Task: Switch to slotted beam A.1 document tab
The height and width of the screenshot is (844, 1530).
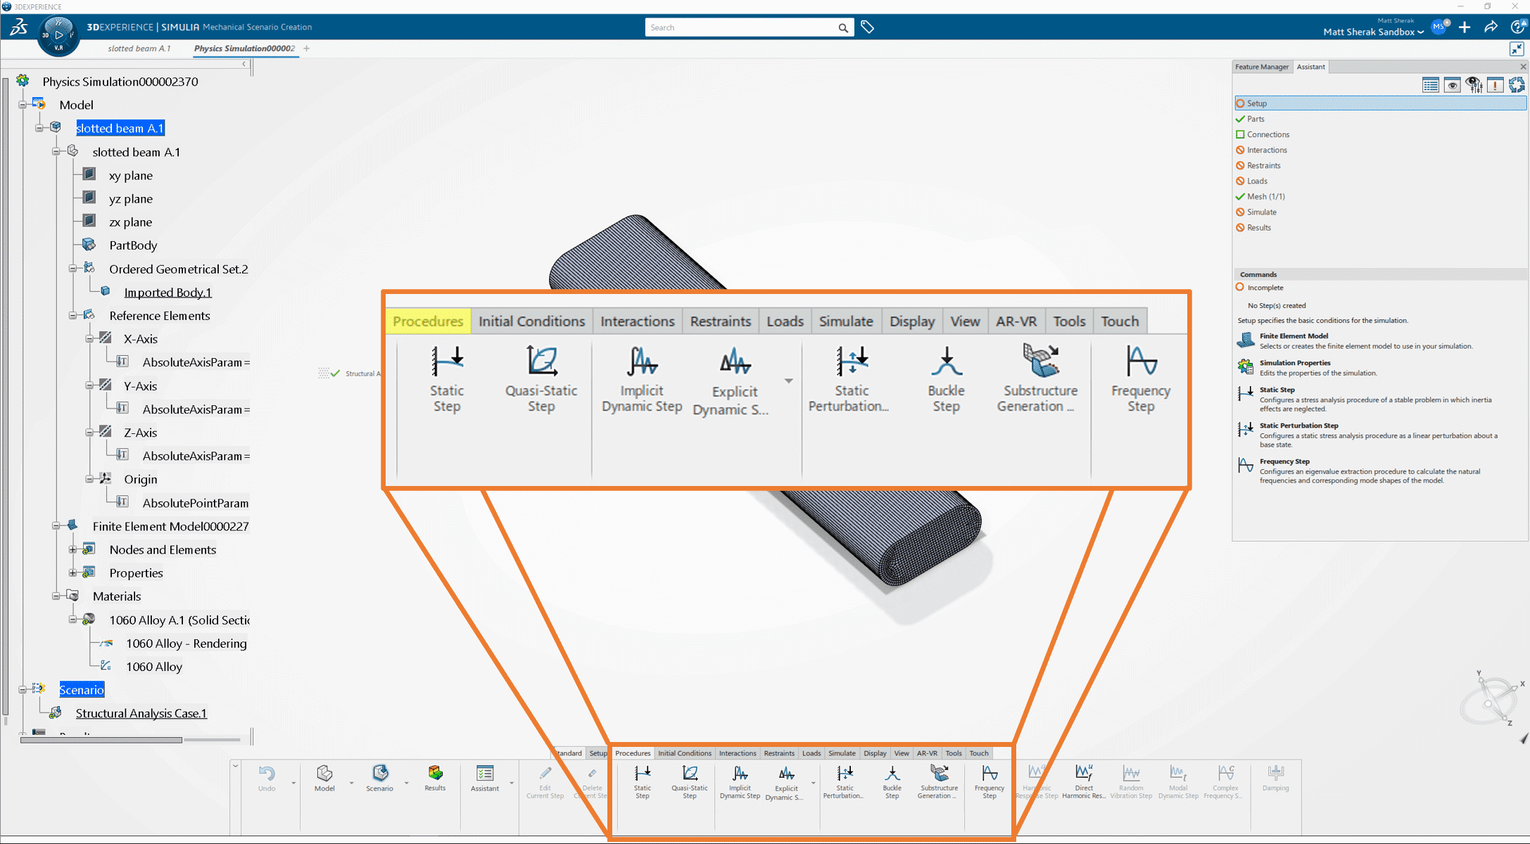Action: tap(139, 49)
